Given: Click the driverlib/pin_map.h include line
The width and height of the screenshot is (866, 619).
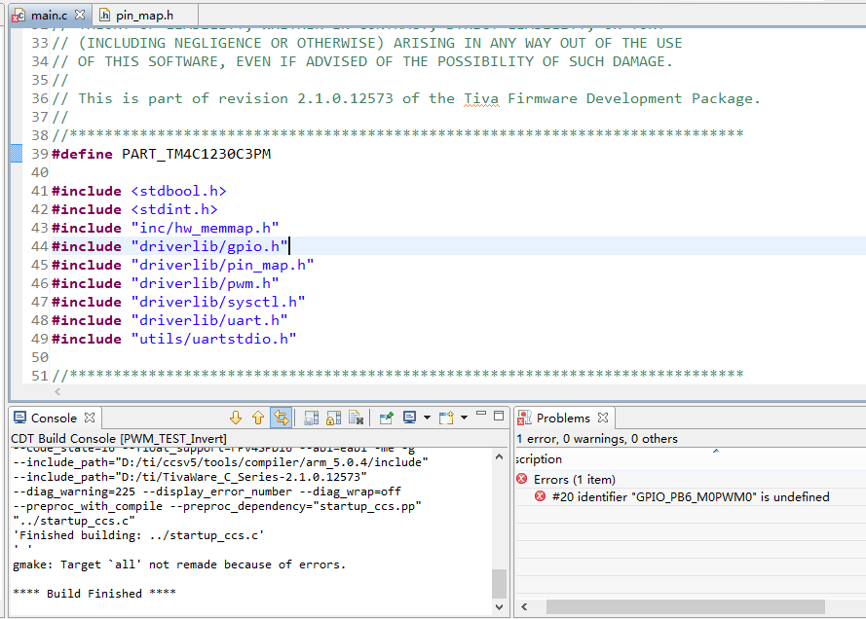Looking at the screenshot, I should [x=183, y=265].
